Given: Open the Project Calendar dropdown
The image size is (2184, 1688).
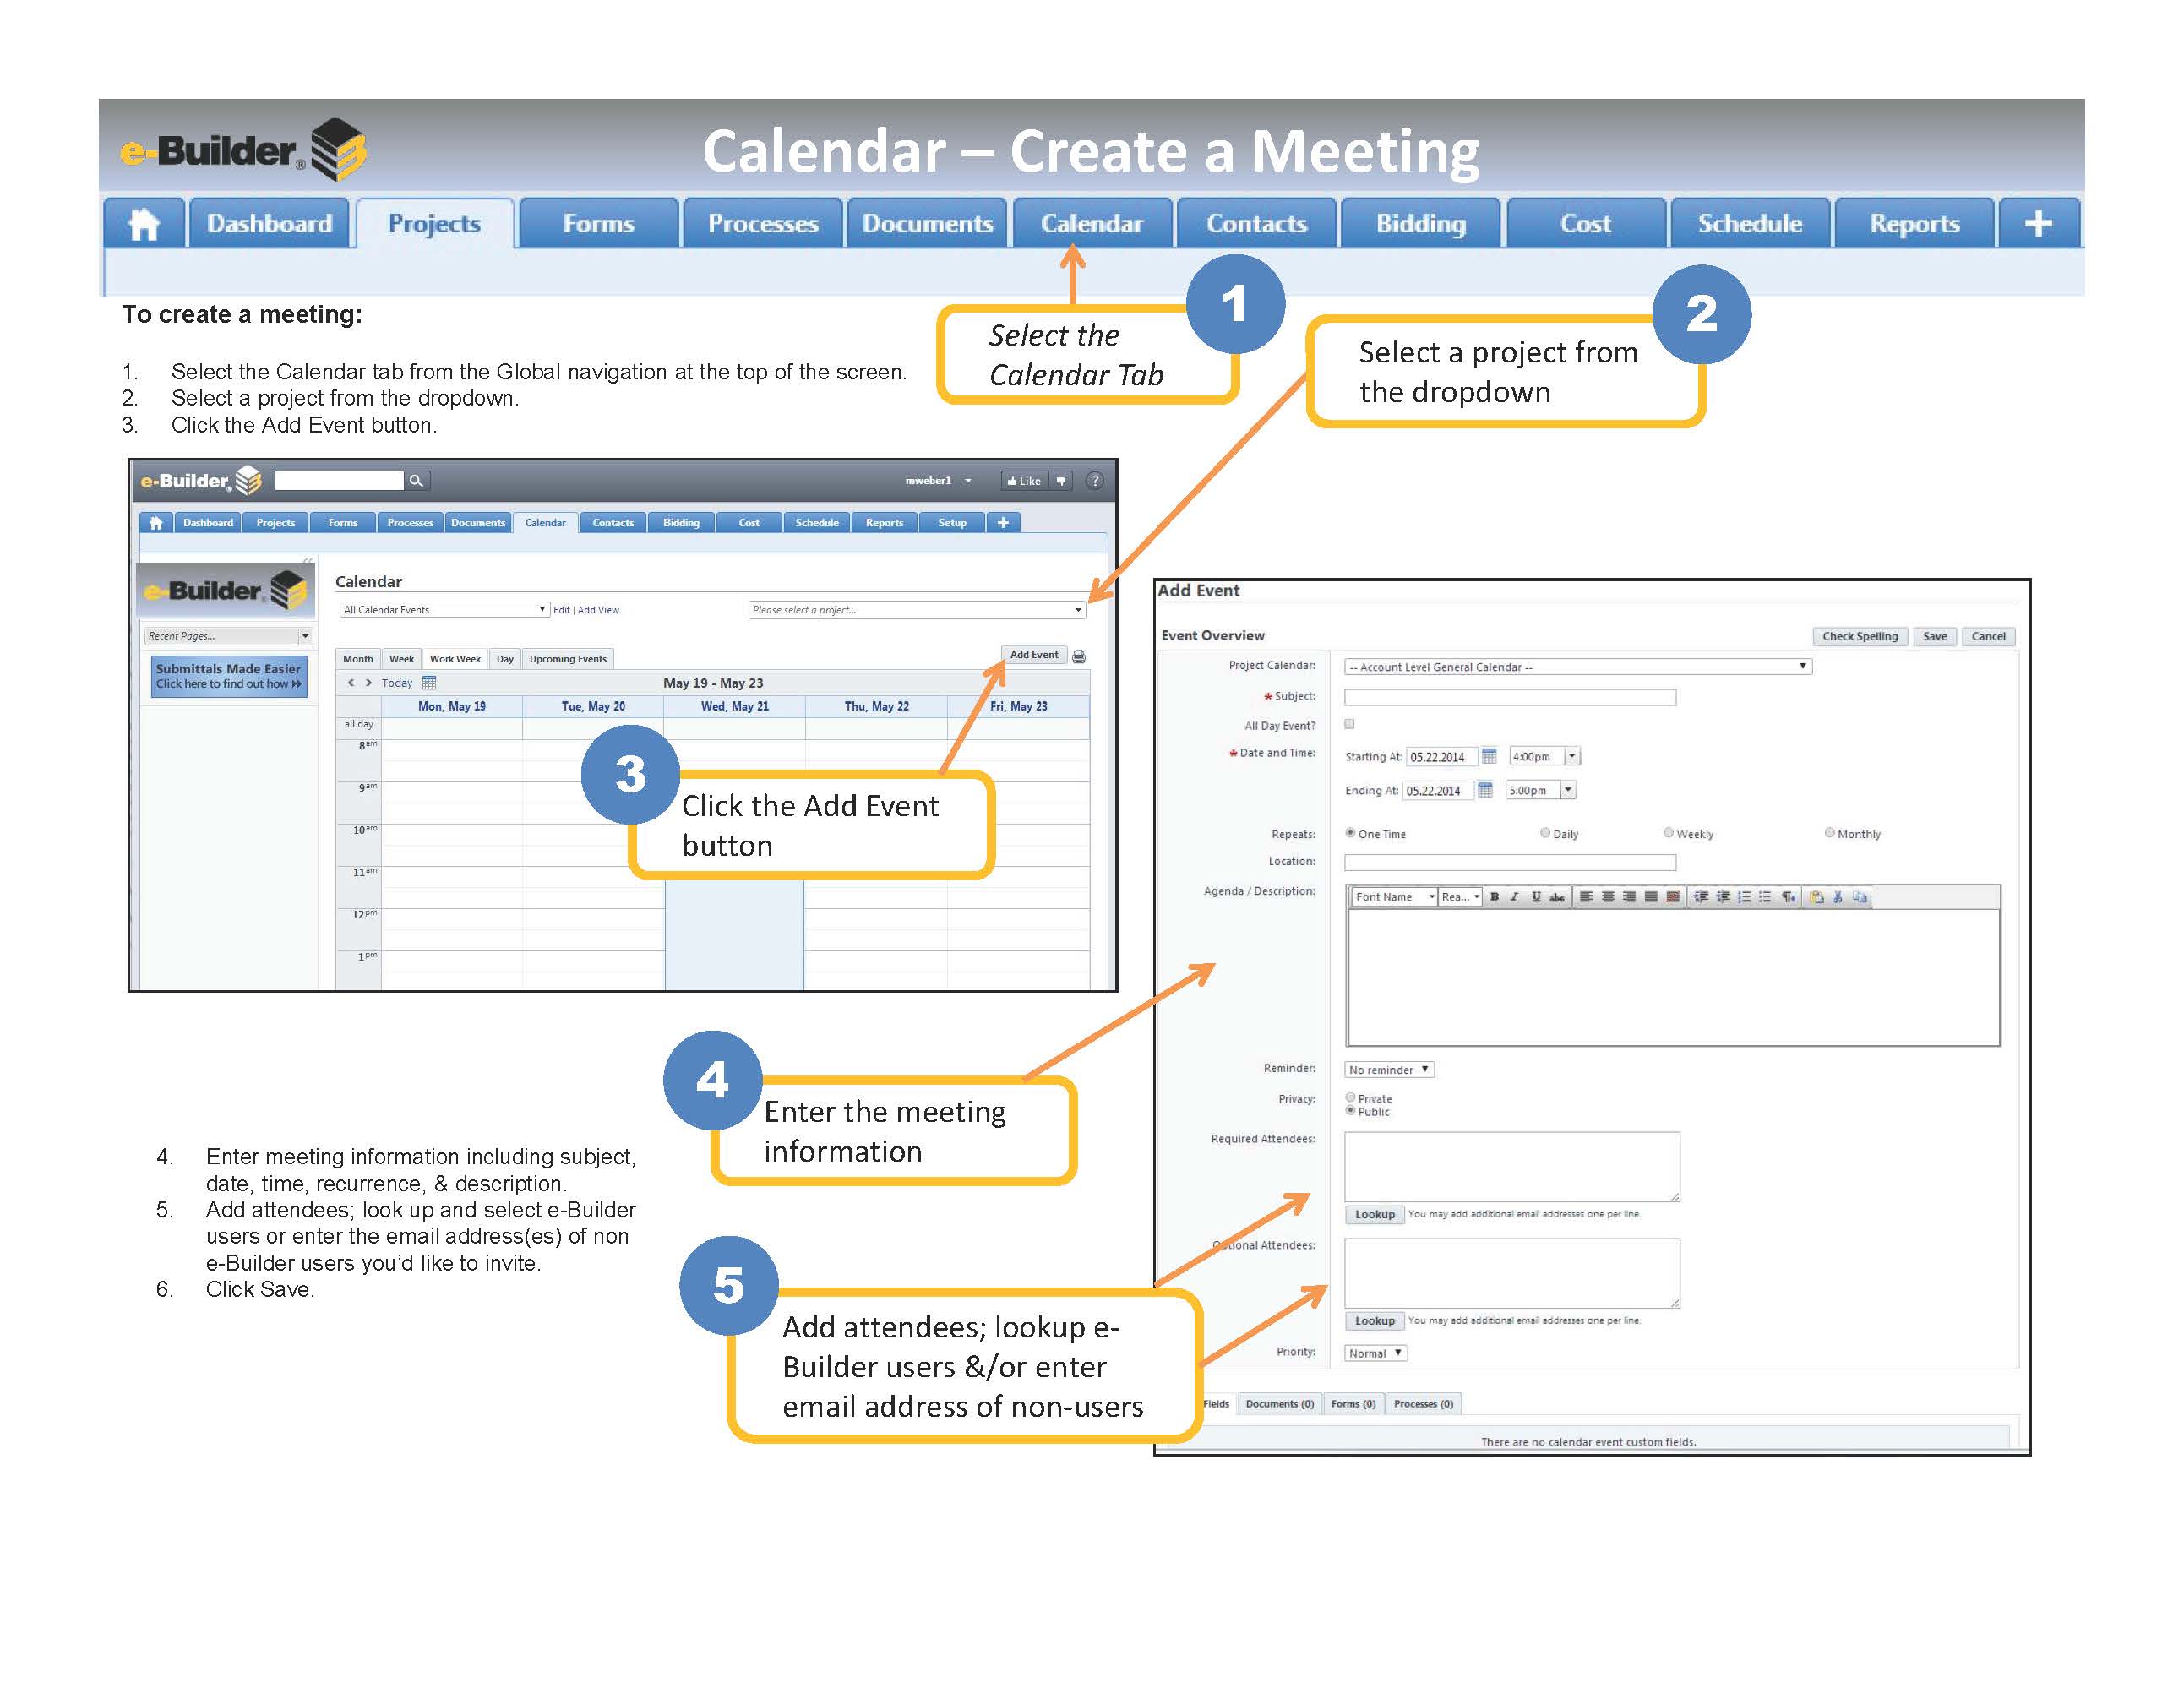Looking at the screenshot, I should coord(1577,667).
